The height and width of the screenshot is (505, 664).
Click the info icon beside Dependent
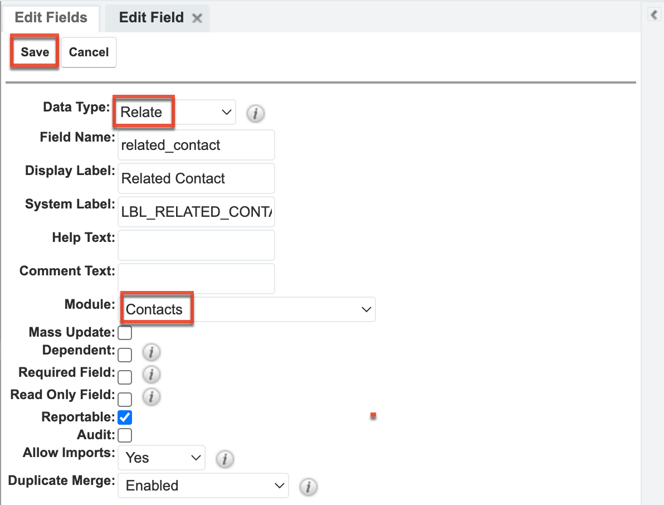point(151,352)
